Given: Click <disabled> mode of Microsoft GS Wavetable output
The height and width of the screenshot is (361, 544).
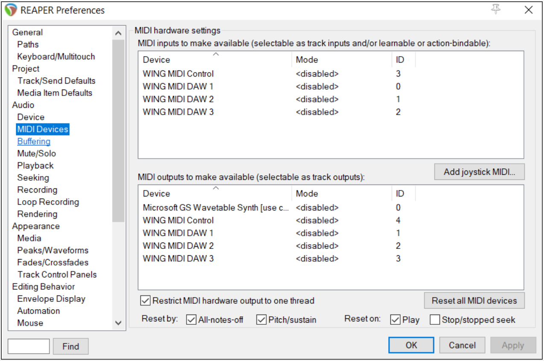Looking at the screenshot, I should (x=317, y=208).
